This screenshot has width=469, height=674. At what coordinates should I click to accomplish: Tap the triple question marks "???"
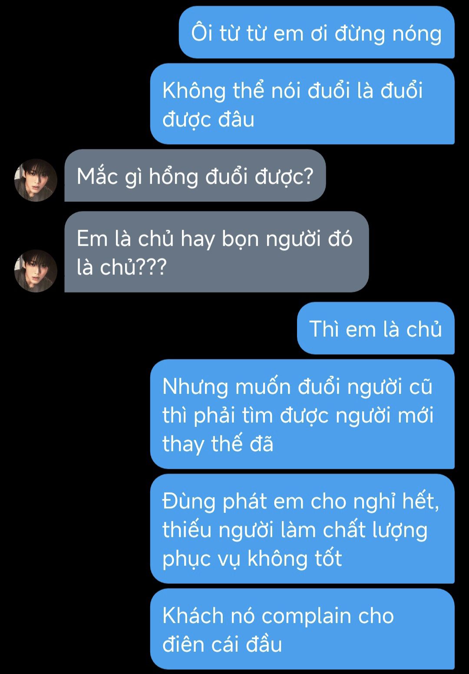click(152, 267)
